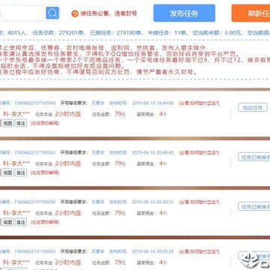The image size is (270, 270).
Task: Open 任务图标解释 link in the 18:49:00 task
Action: [x=45, y=123]
